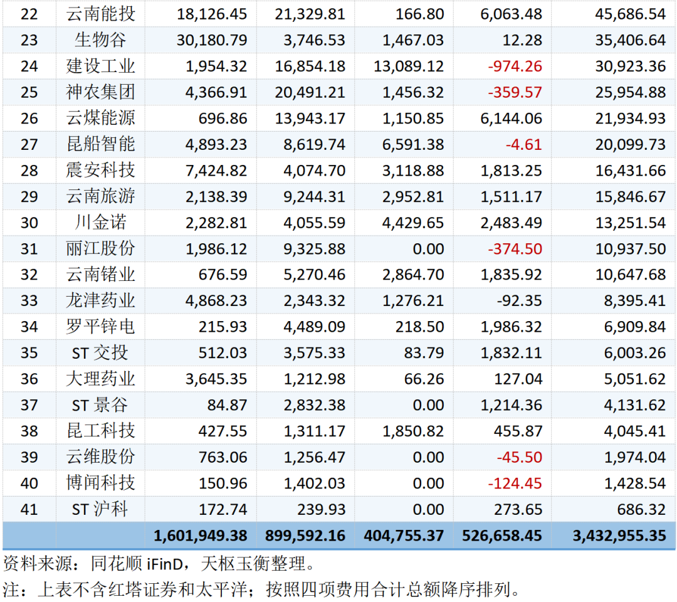The height and width of the screenshot is (602, 677).
Task: Click the value 3,645.35 for 大理药业
Action: click(x=211, y=379)
